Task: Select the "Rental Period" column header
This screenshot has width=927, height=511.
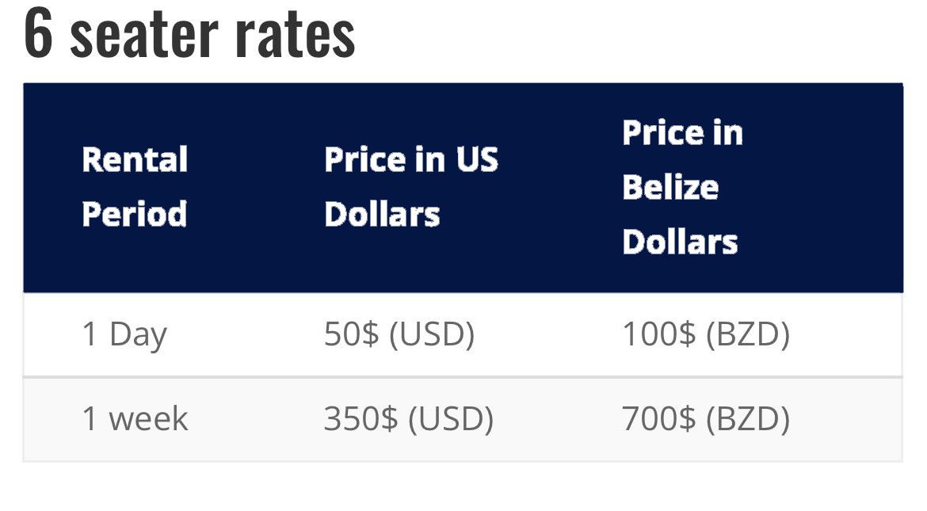Action: tap(135, 186)
